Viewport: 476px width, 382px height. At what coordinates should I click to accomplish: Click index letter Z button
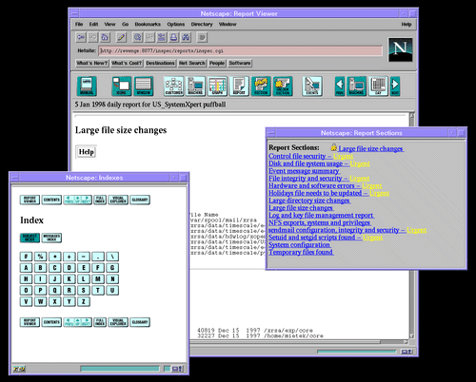[84, 301]
